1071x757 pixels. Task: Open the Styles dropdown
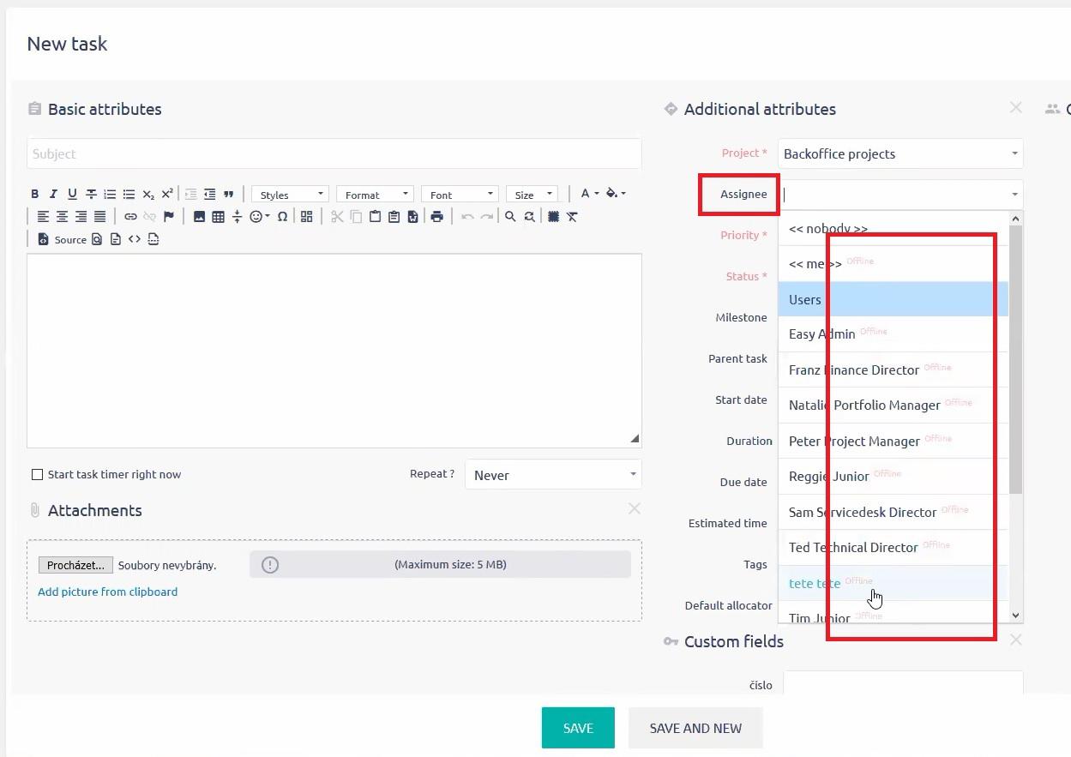tap(290, 195)
